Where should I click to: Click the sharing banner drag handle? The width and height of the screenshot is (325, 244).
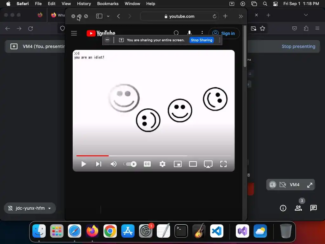tap(220, 40)
